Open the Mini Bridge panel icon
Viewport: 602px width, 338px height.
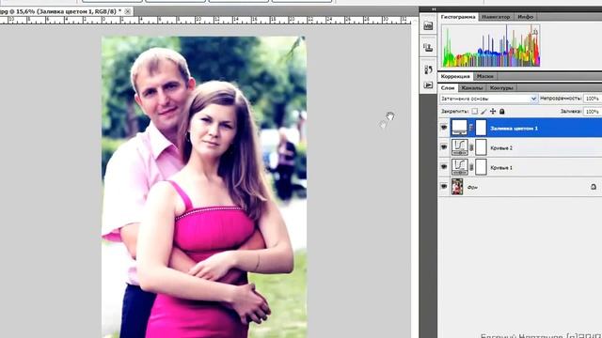[x=428, y=26]
